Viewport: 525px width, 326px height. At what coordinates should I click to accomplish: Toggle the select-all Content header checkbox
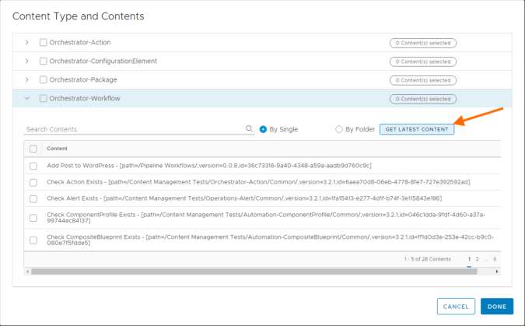pyautogui.click(x=33, y=149)
